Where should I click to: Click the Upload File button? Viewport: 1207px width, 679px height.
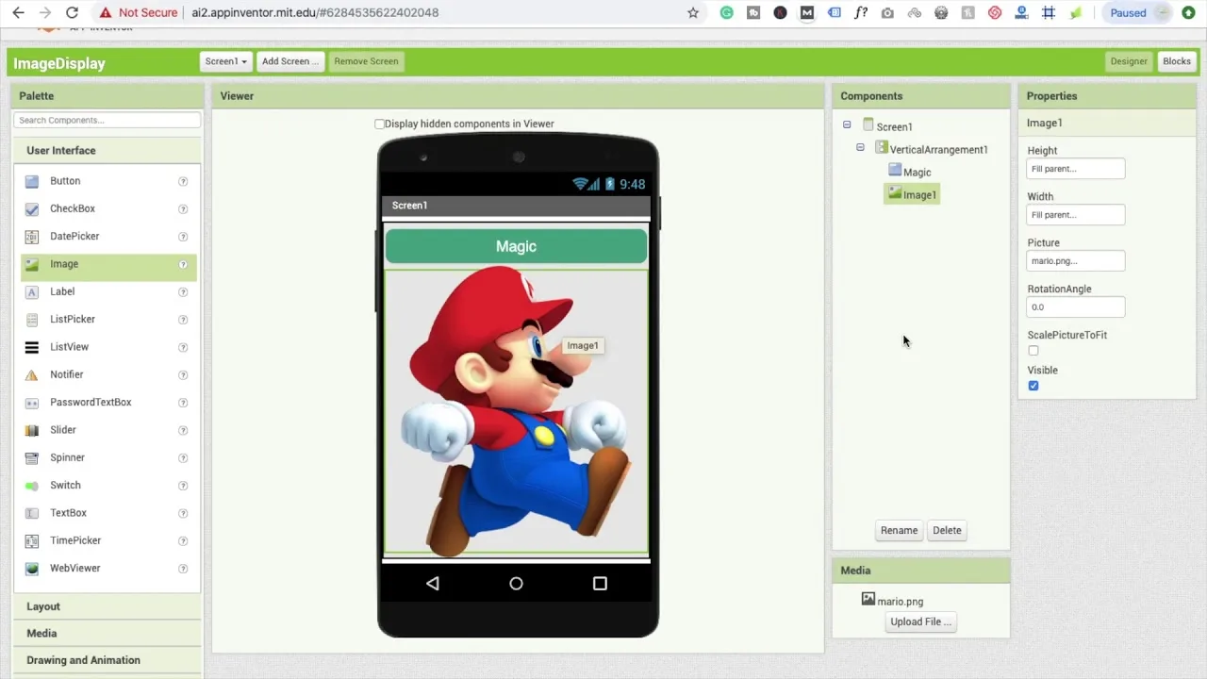tap(920, 621)
